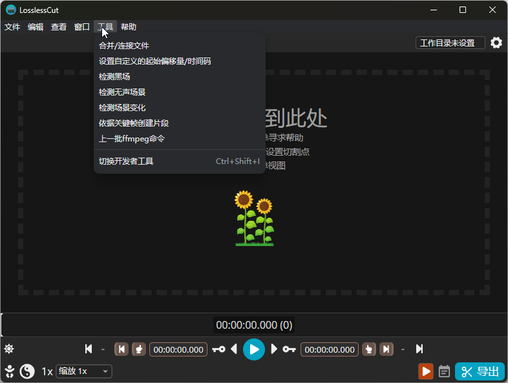Click the yin-yang invert segments icon
The width and height of the screenshot is (508, 383).
[27, 371]
